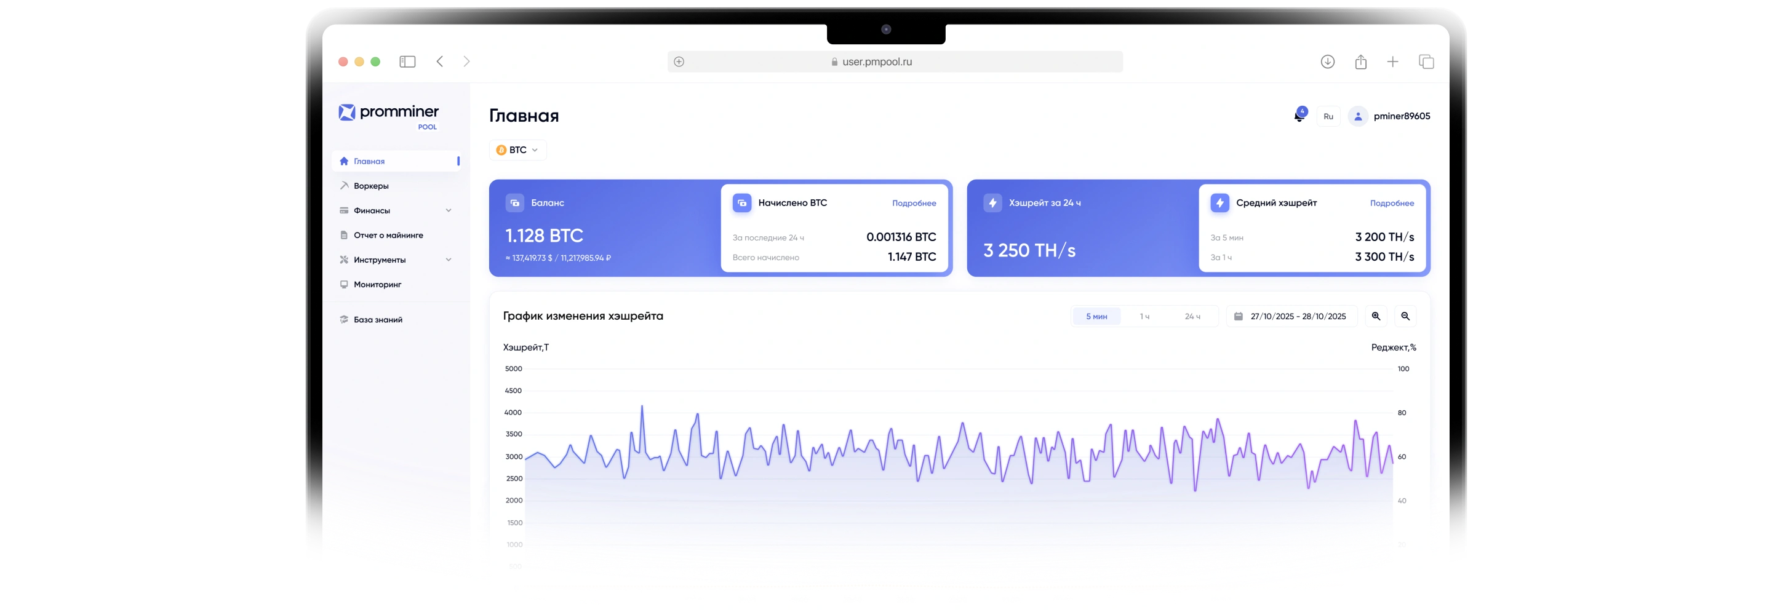Open the date range picker field
1772x615 pixels.
pos(1291,317)
